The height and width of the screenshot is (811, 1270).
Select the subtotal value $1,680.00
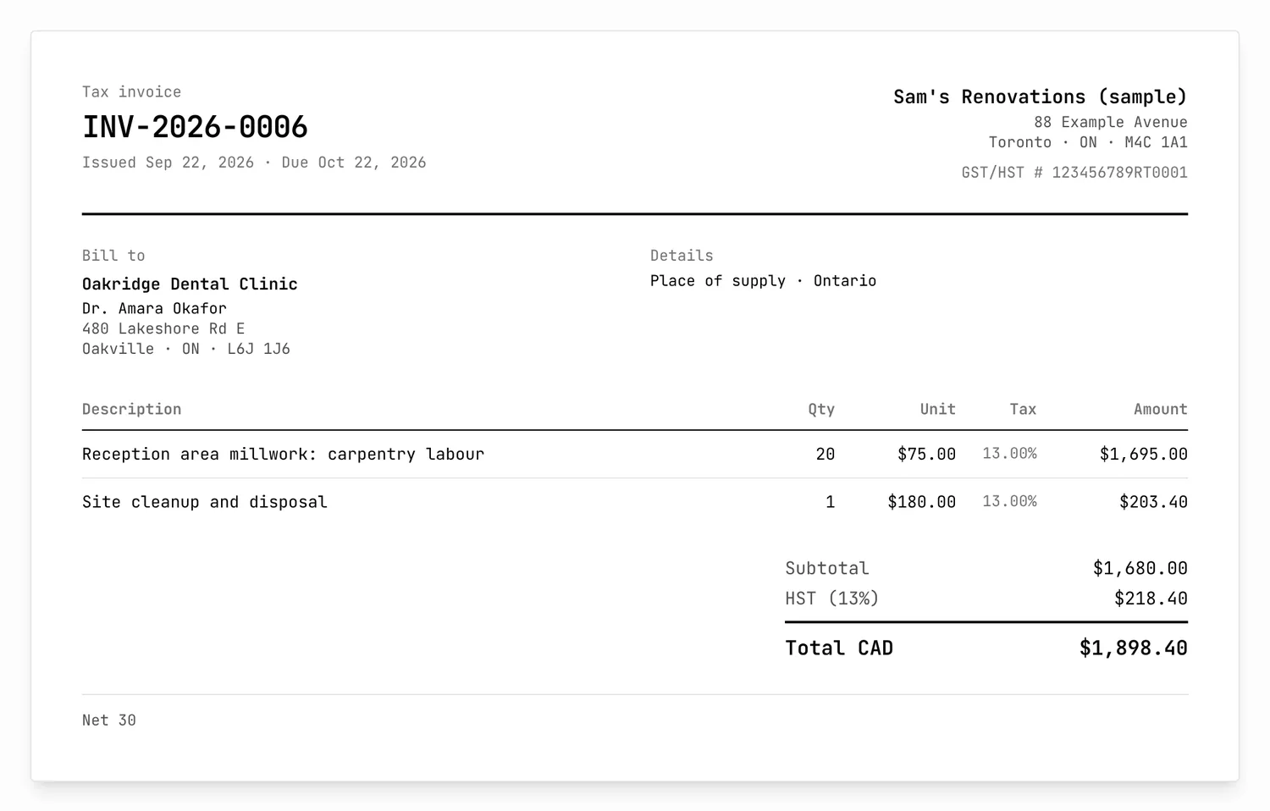point(1140,569)
